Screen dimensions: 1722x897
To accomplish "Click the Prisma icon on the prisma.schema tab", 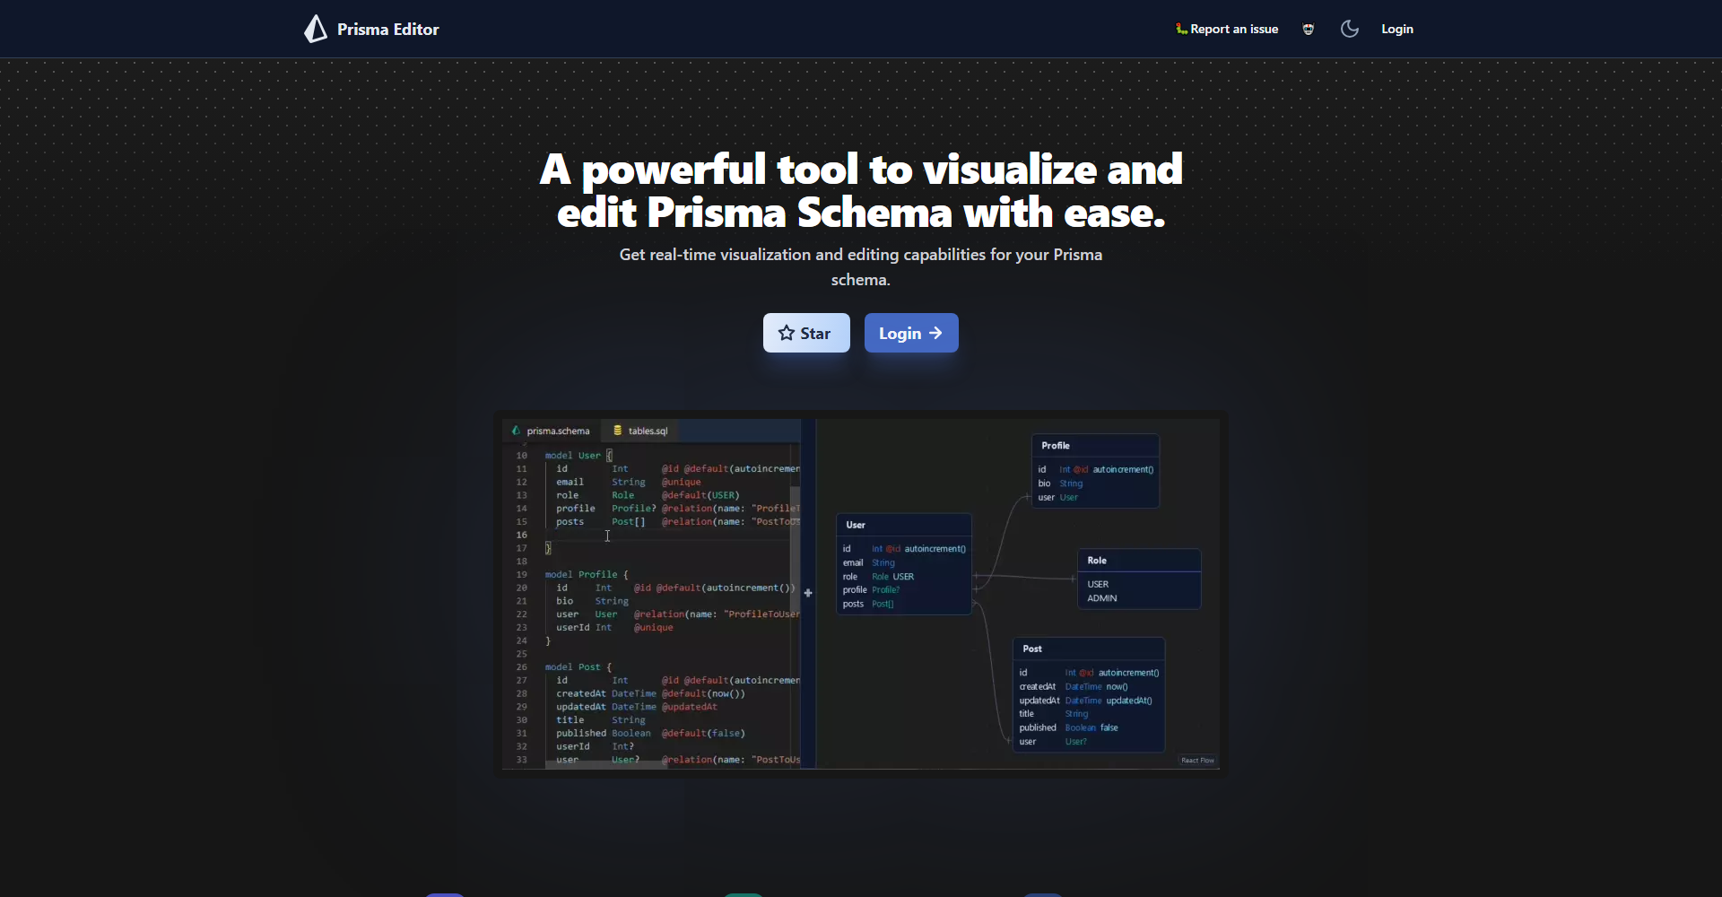I will (516, 431).
